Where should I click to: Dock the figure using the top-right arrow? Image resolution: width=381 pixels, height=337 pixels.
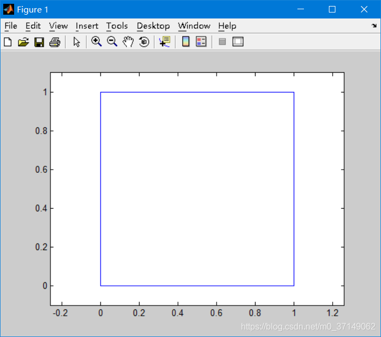374,26
